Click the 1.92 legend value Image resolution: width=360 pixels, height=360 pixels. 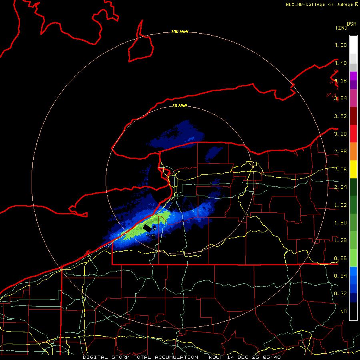click(x=340, y=205)
